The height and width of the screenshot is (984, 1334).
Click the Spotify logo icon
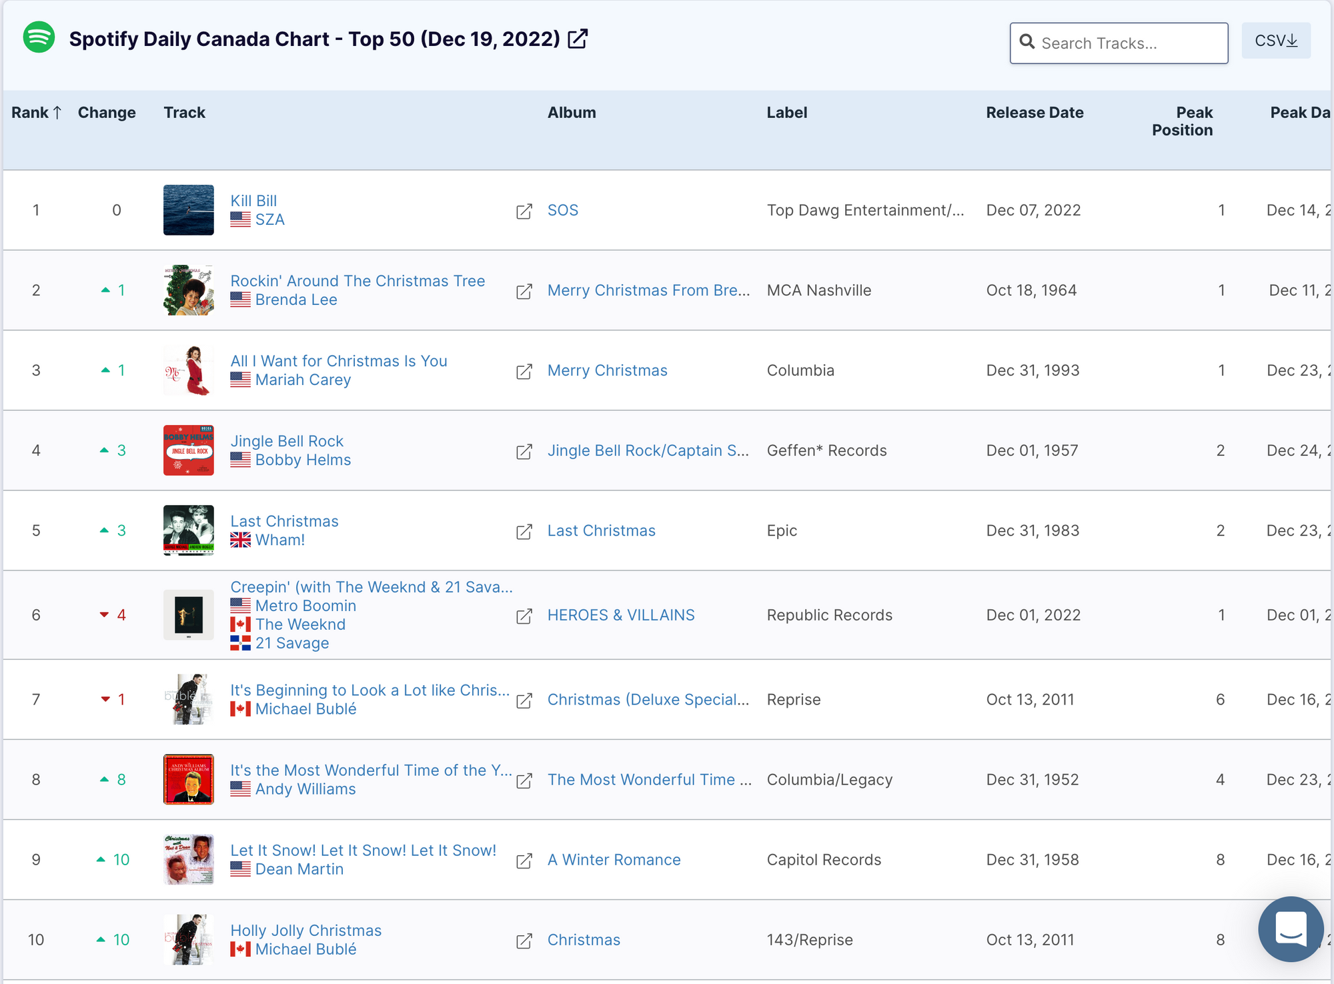click(39, 37)
